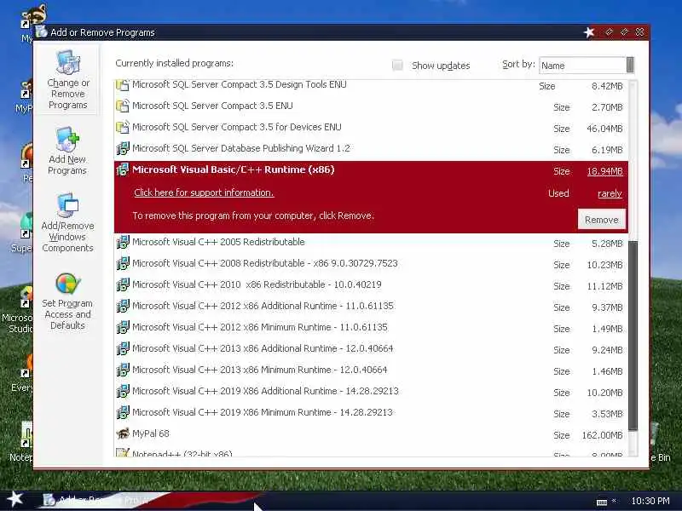682x511 pixels.
Task: Click icon of SQL Server Compact 3.5 Design Tools
Action: click(123, 84)
